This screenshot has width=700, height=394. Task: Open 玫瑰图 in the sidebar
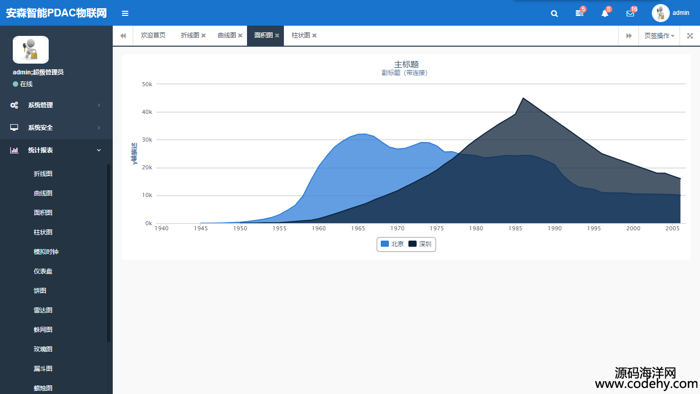click(x=43, y=349)
